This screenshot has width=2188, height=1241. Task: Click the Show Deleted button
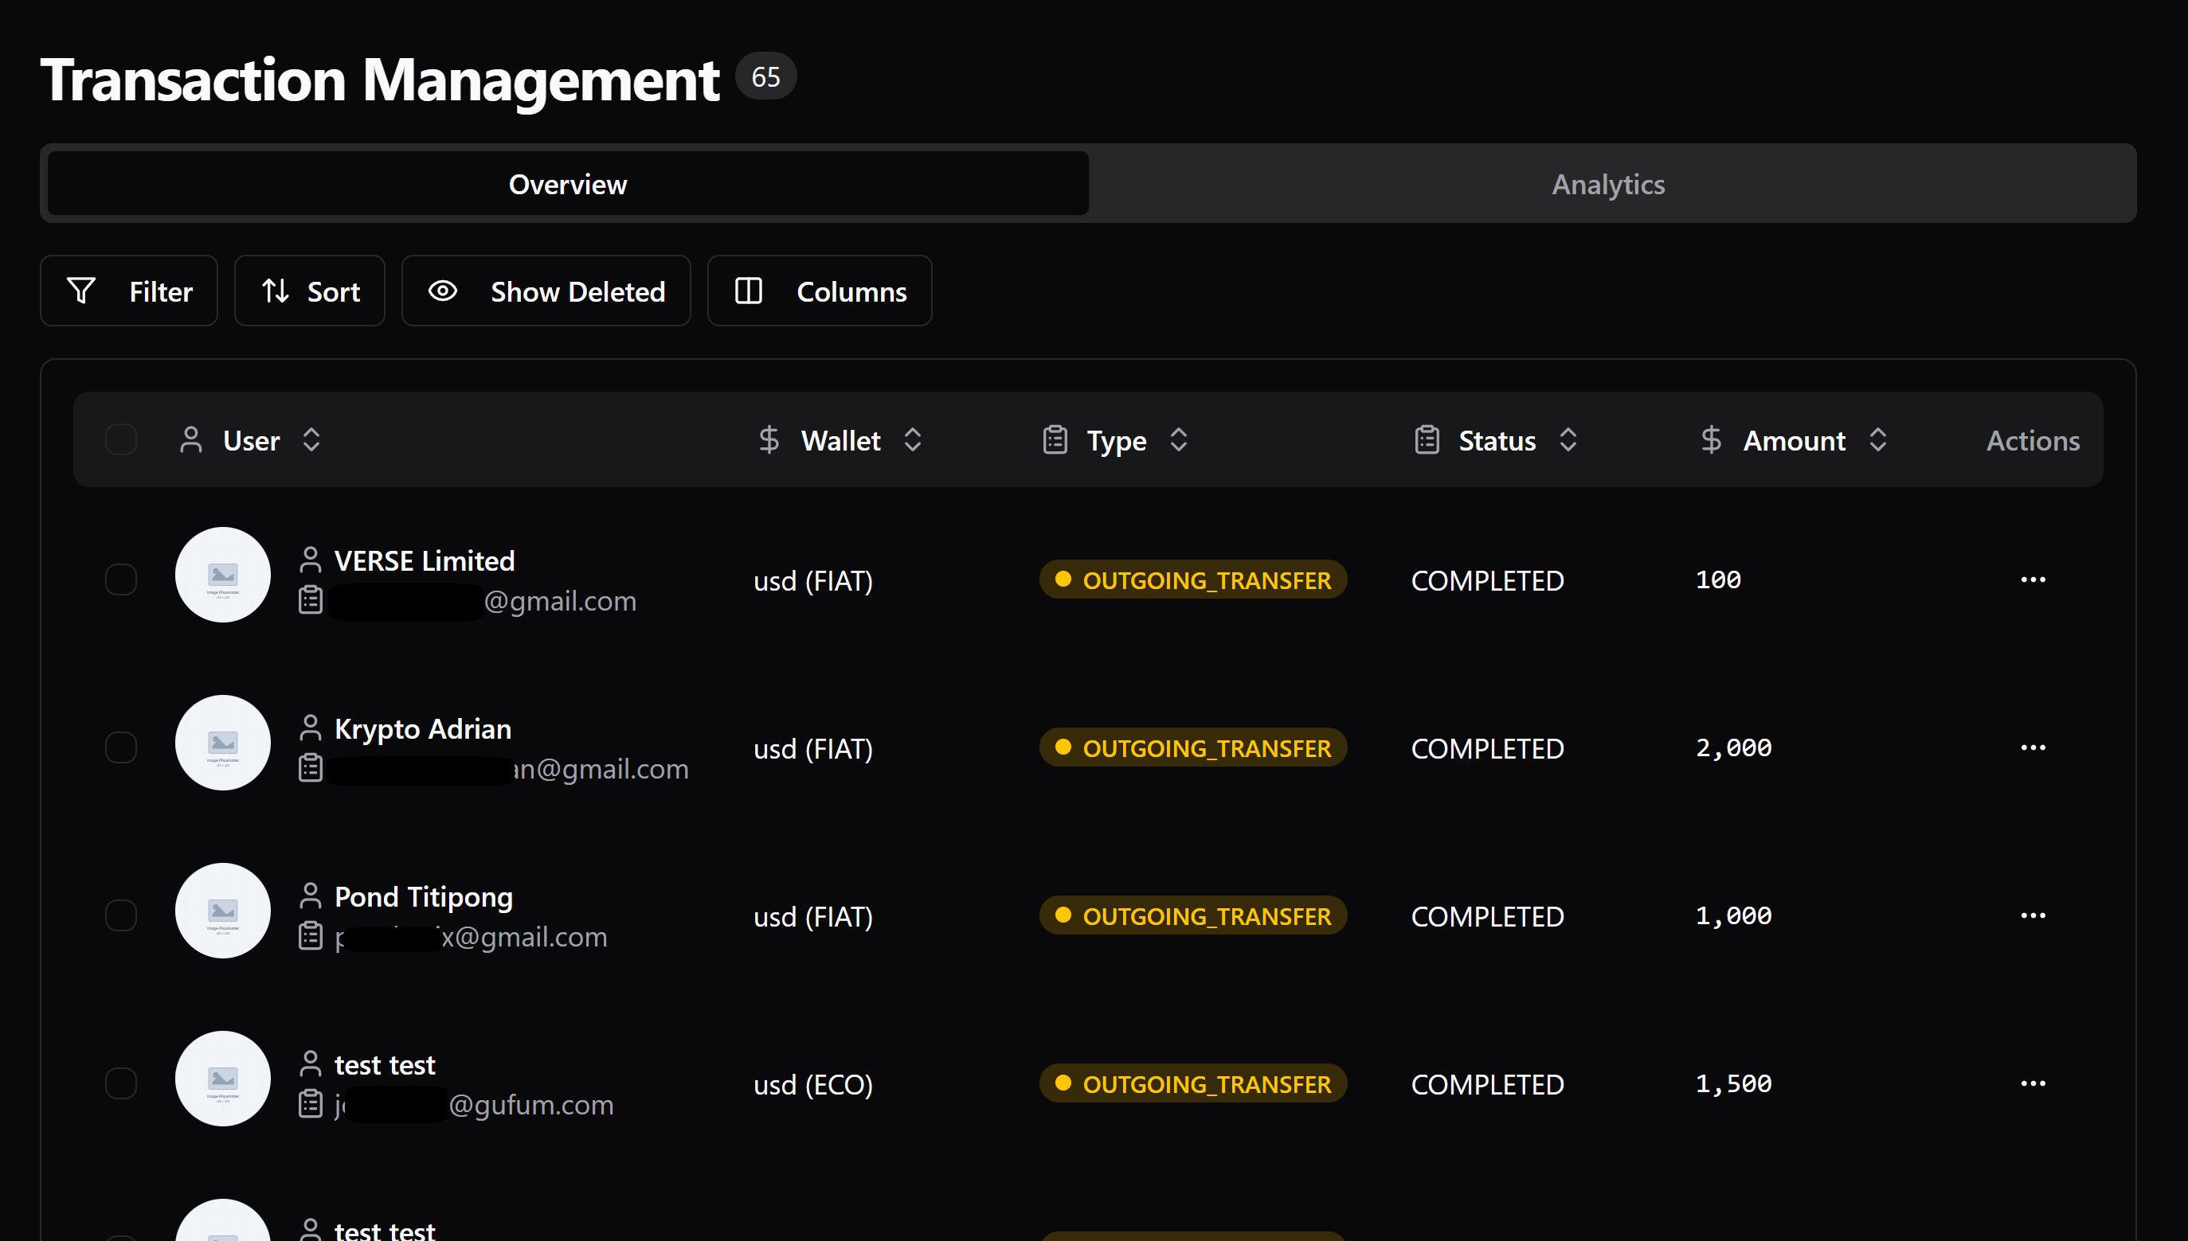(x=546, y=291)
